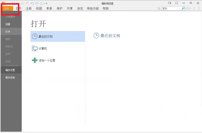The height and width of the screenshot is (133, 202).
Task: Click the Redo arrow in quick access toolbar
Action: [37, 3]
